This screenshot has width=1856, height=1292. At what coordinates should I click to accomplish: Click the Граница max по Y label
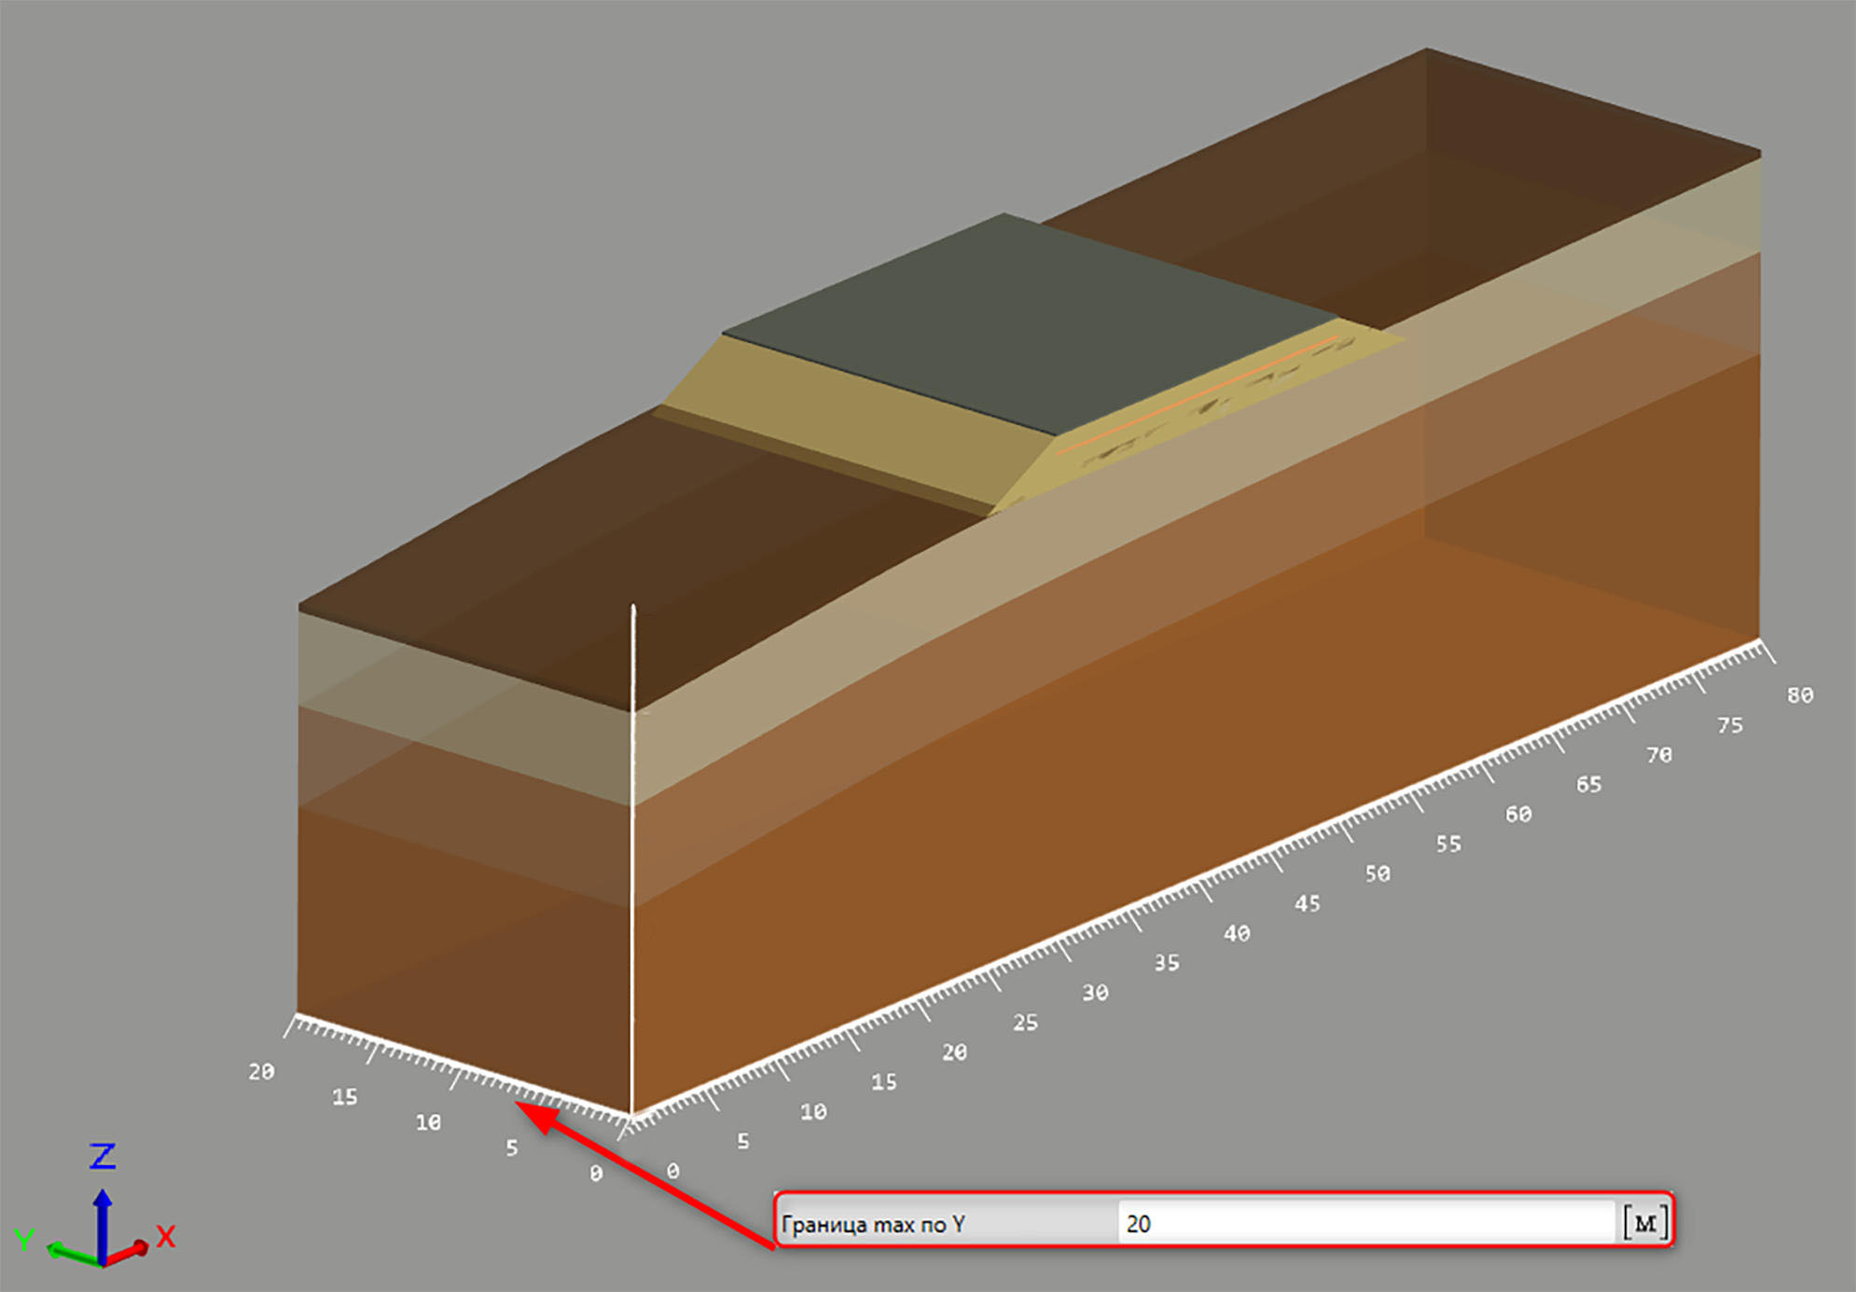873,1224
